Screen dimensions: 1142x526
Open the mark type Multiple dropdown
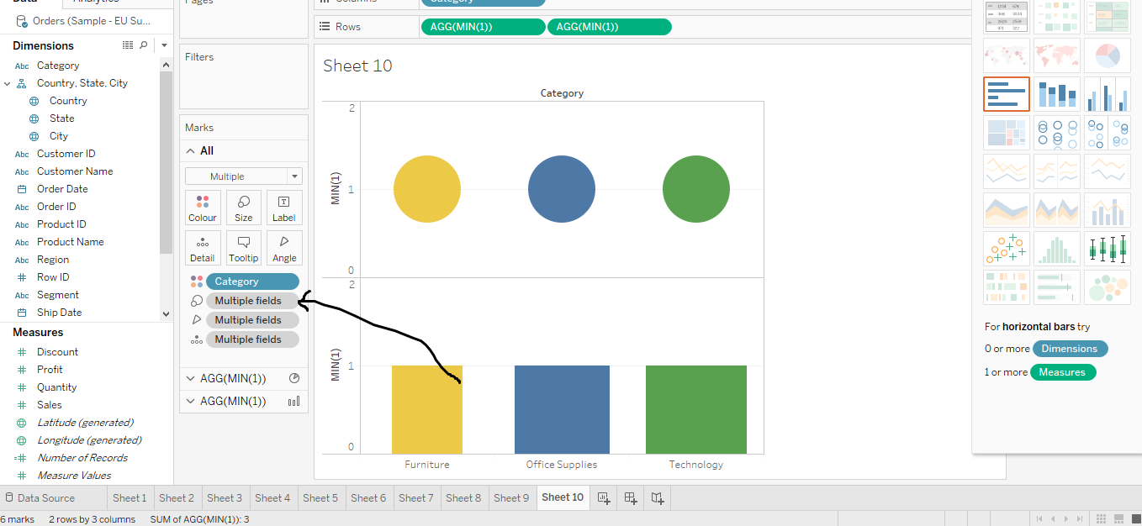pyautogui.click(x=244, y=176)
